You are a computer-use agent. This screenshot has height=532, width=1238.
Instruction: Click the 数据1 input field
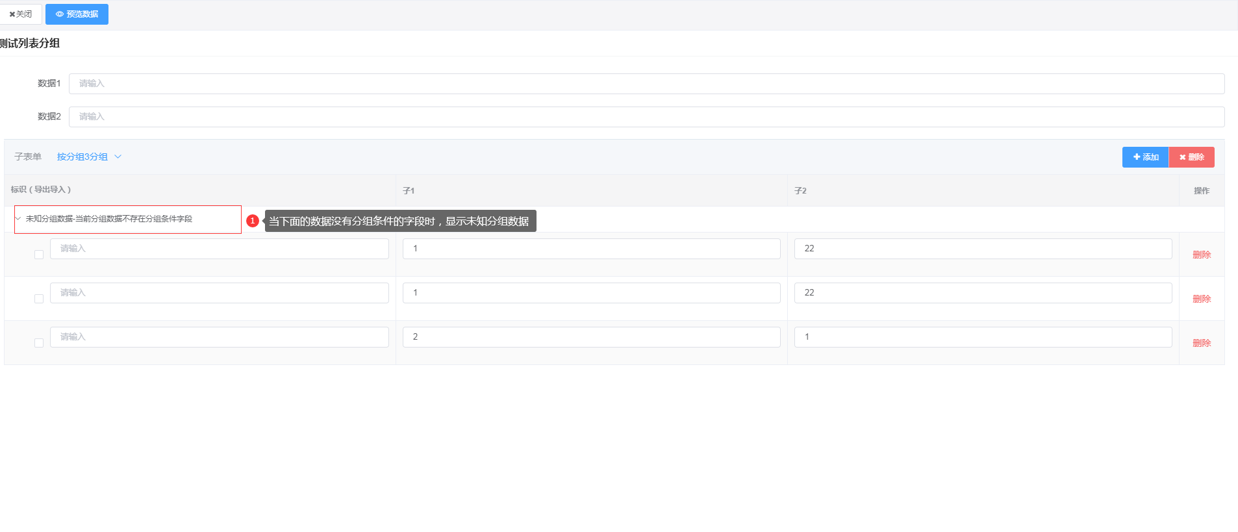[646, 84]
